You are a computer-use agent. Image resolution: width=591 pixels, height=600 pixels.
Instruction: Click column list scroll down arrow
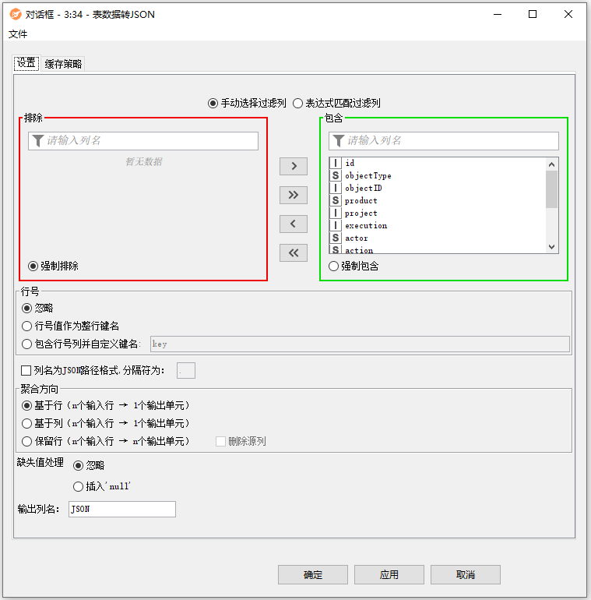click(x=551, y=247)
